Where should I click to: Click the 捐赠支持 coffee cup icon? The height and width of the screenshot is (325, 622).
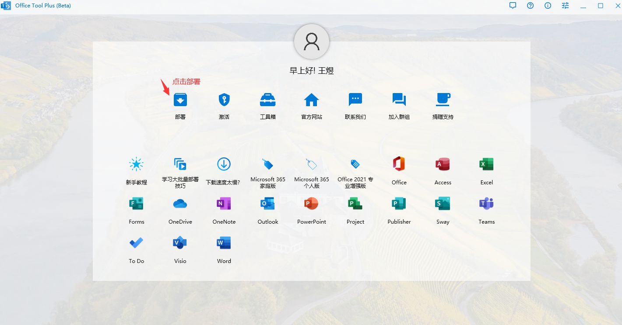tap(443, 100)
